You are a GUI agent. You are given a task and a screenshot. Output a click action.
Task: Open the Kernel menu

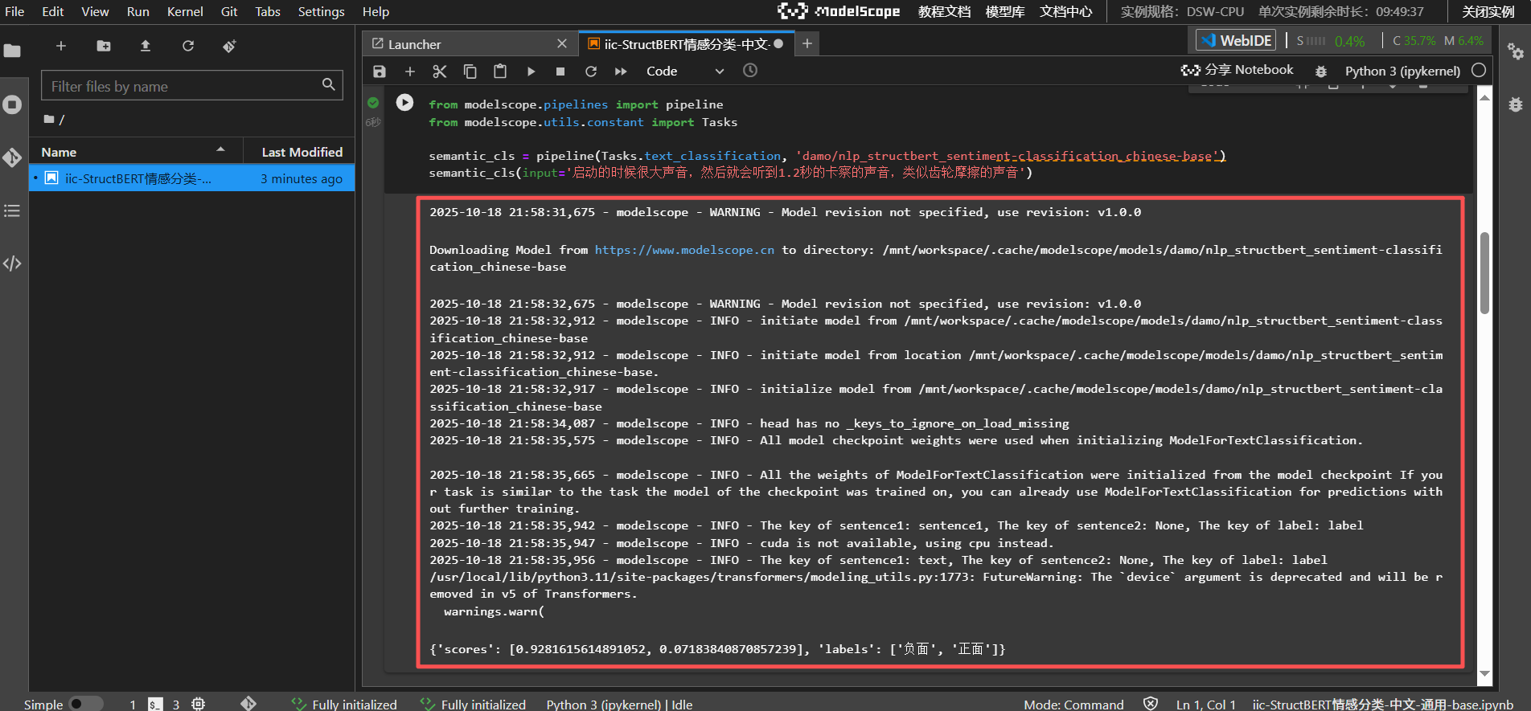[185, 11]
